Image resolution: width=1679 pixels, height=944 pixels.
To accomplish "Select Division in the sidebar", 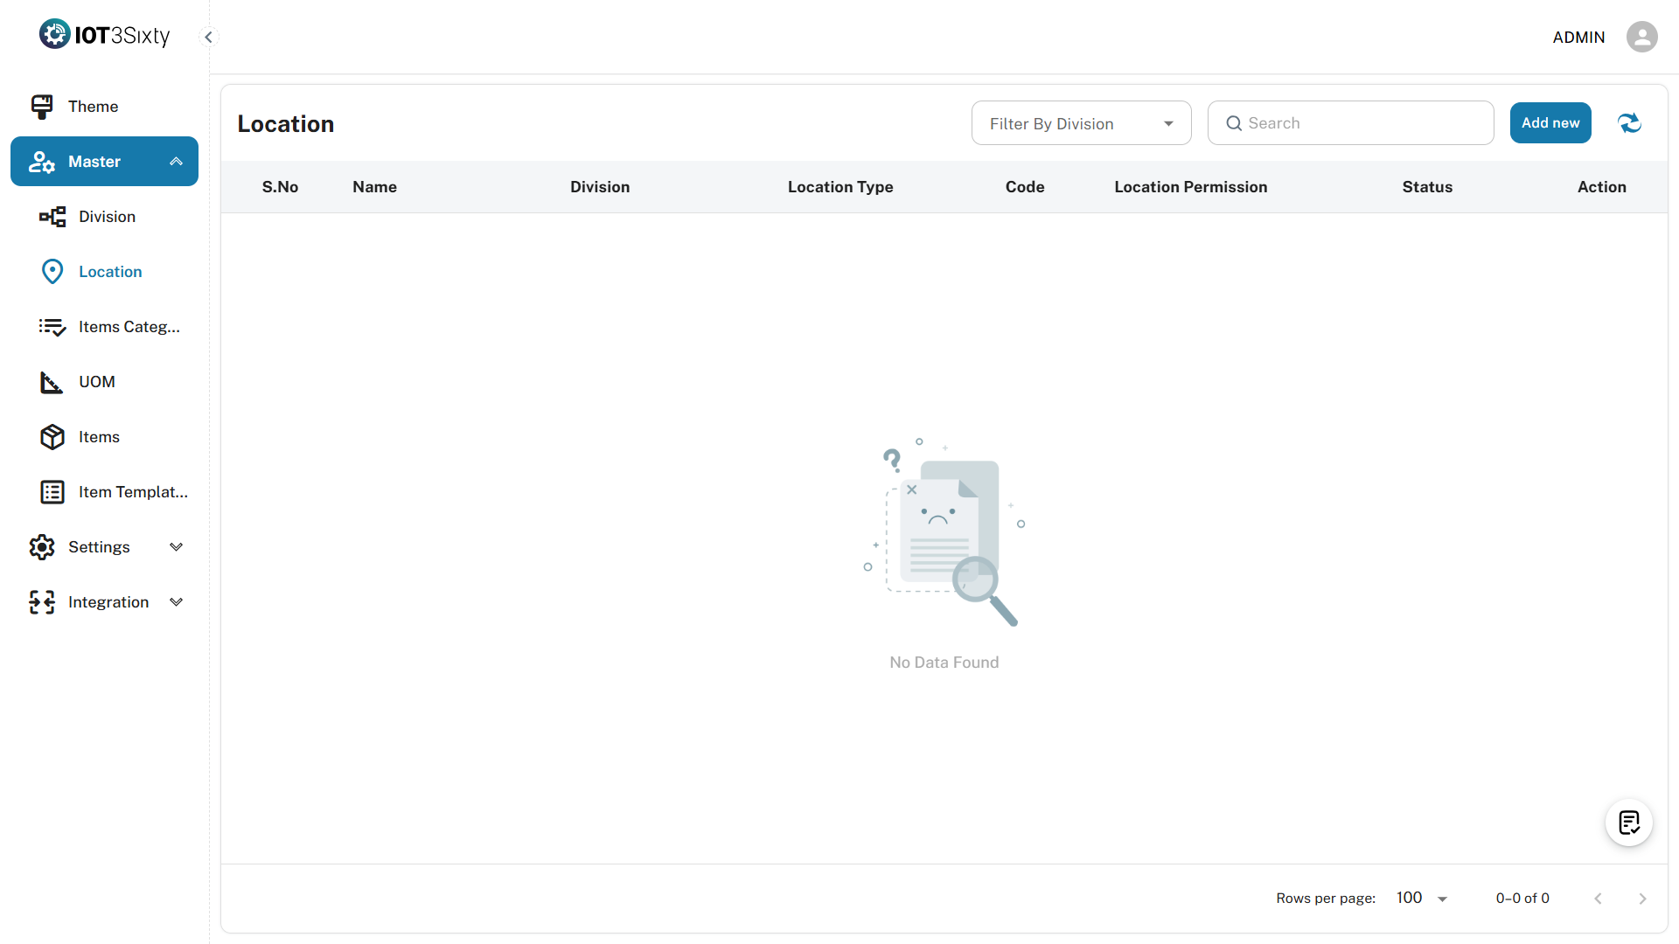I will coord(107,217).
